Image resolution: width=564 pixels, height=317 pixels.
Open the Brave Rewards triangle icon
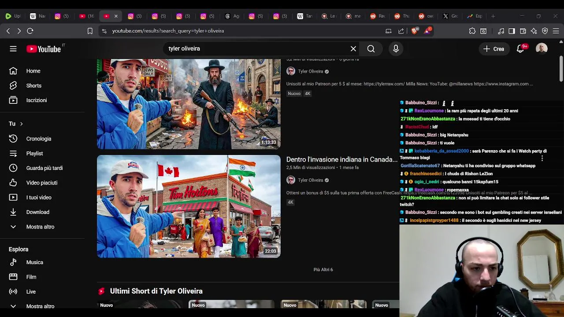427,31
